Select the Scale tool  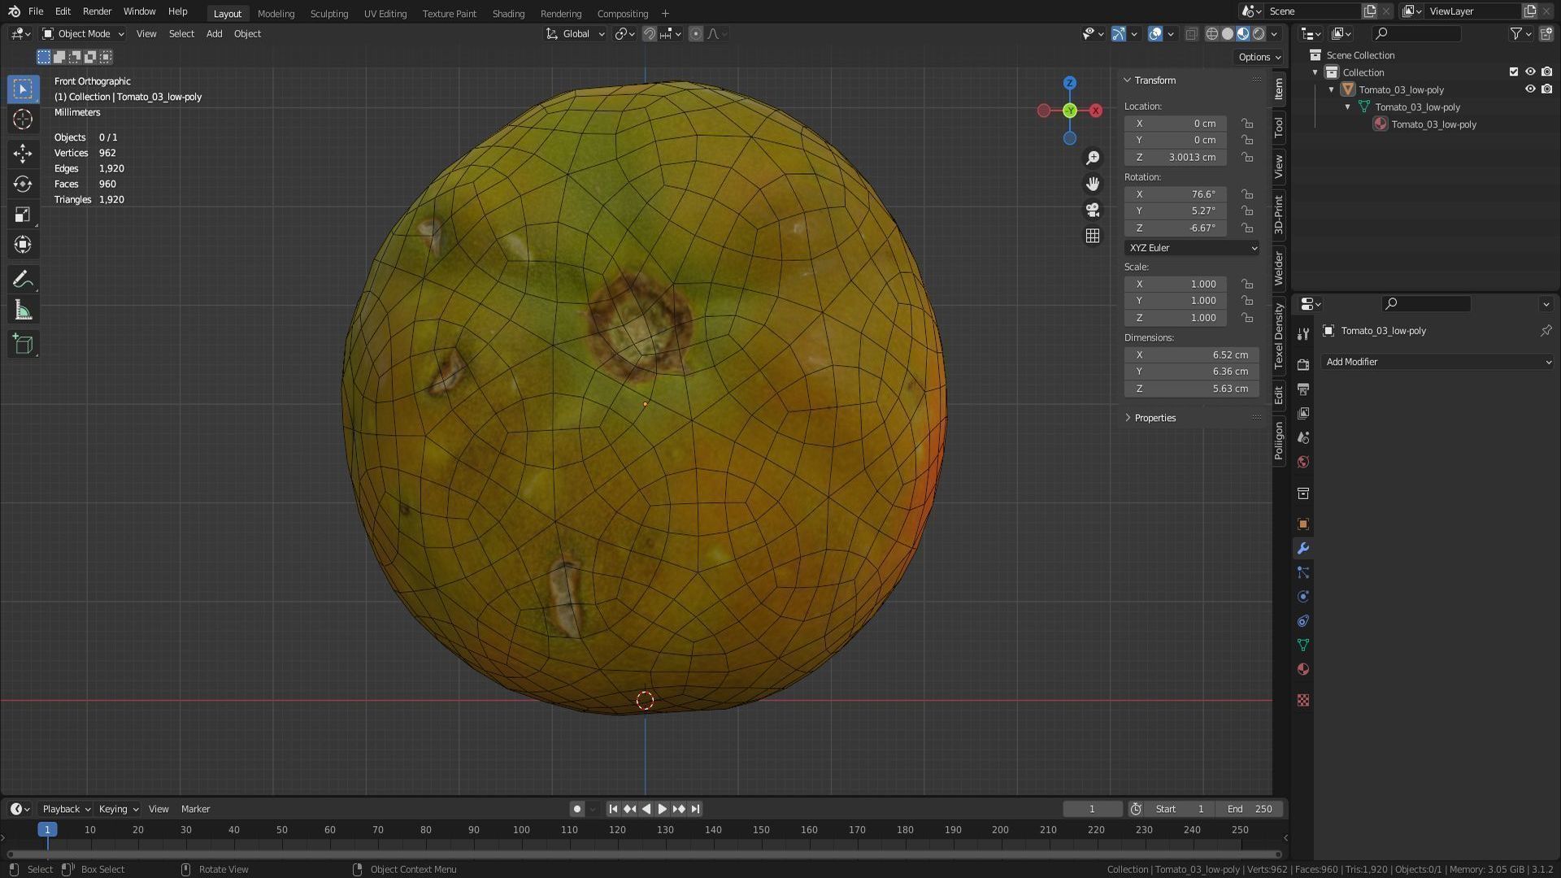coord(23,215)
